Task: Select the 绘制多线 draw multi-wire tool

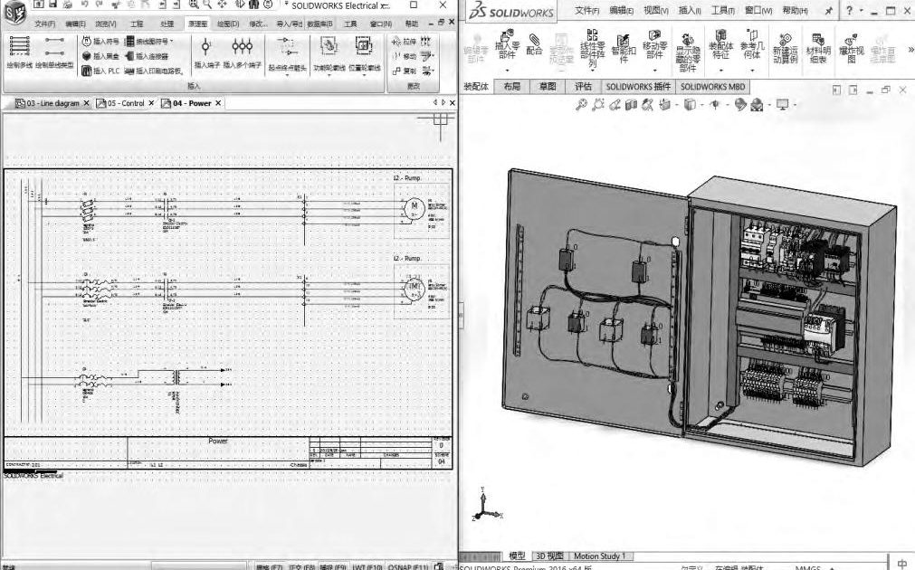Action: [x=19, y=52]
